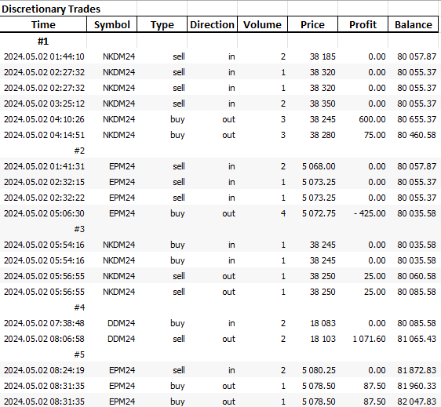Click price cell 18 103
The height and width of the screenshot is (407, 441).
323,339
